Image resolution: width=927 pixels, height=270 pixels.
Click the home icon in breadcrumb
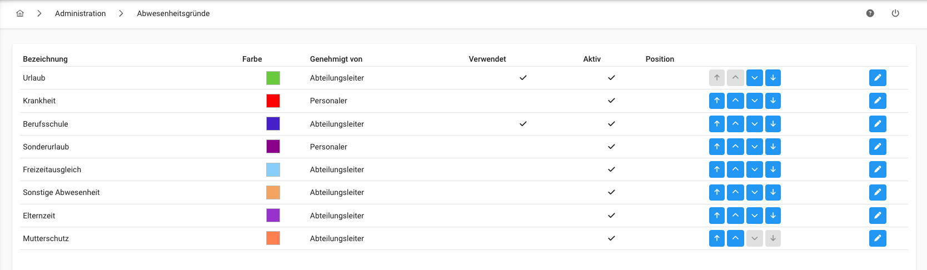20,13
